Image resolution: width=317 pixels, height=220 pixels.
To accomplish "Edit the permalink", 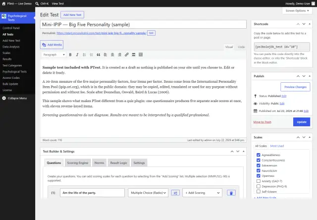I will tap(151, 33).
